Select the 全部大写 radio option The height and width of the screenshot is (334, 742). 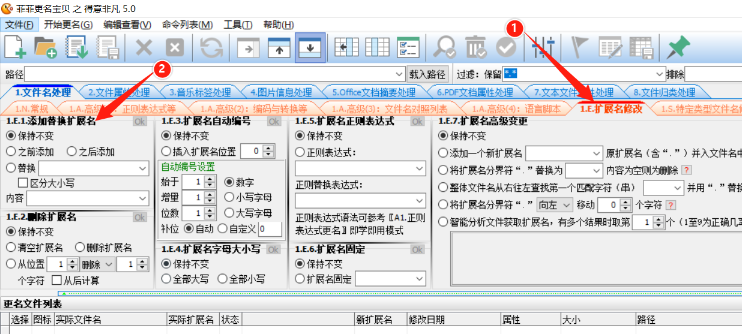click(166, 279)
